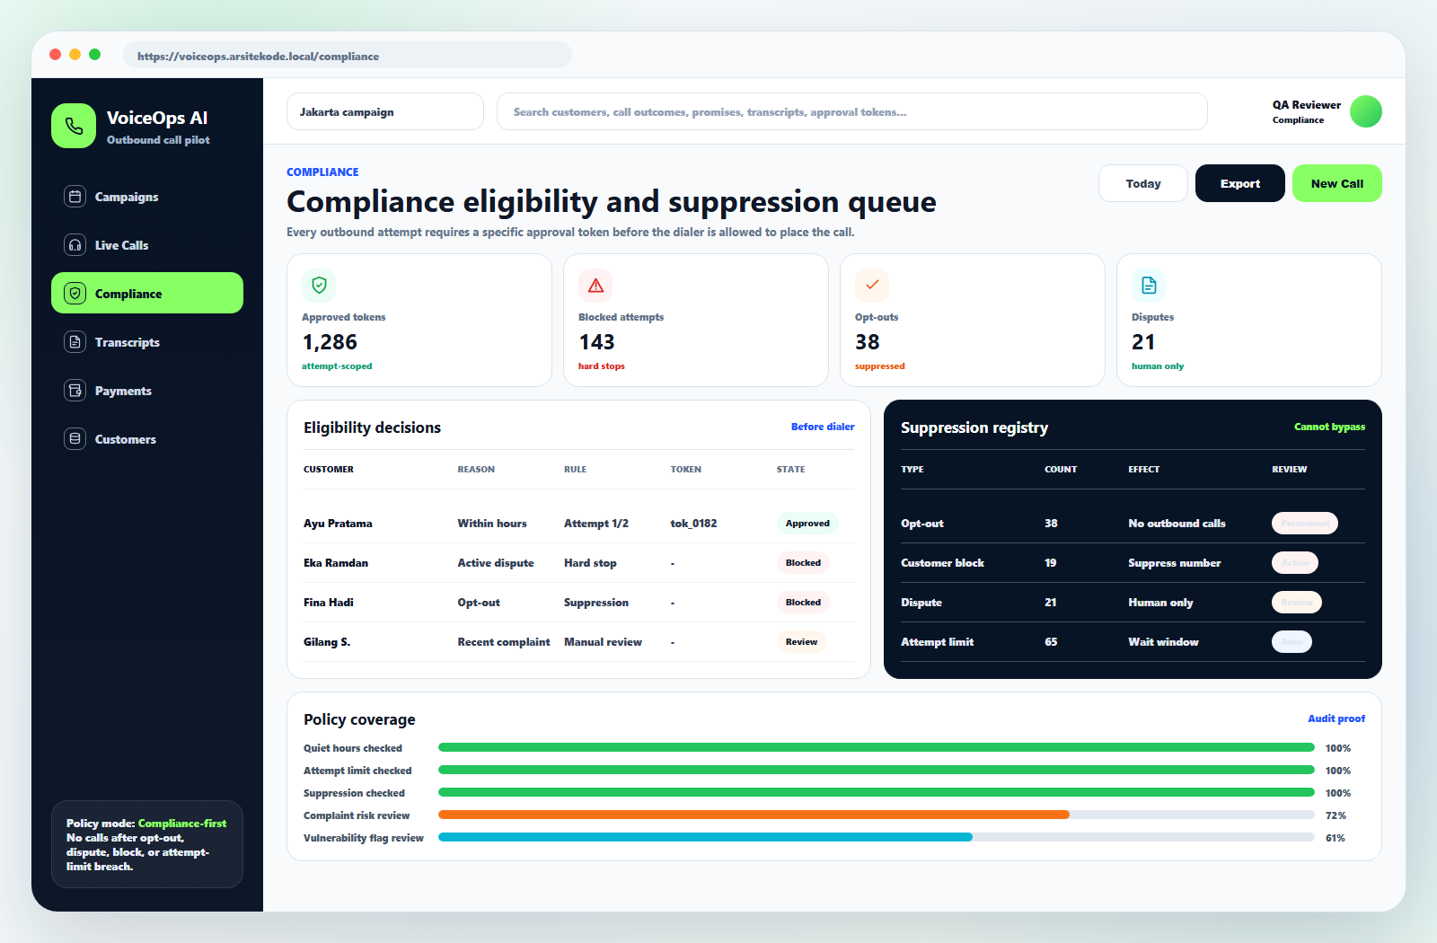The width and height of the screenshot is (1437, 943).
Task: Click the Complaint risk review progress bar
Action: [877, 815]
